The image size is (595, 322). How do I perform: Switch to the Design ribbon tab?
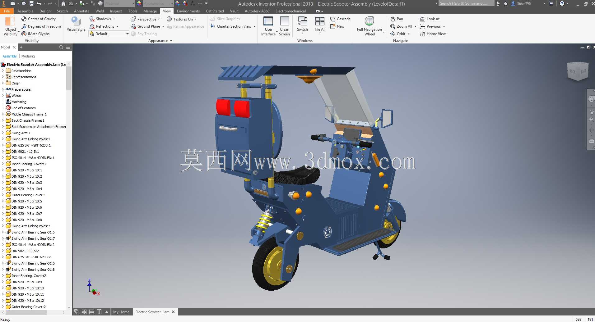(x=45, y=11)
